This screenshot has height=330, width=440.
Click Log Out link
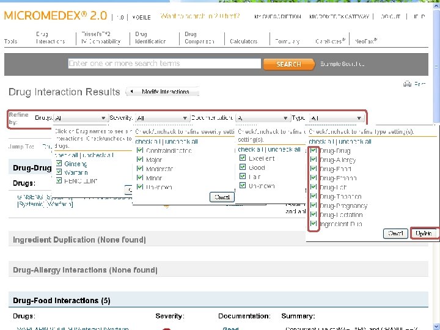[391, 16]
